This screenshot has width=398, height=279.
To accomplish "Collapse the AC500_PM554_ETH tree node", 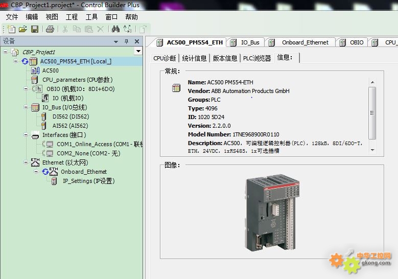I will point(16,61).
